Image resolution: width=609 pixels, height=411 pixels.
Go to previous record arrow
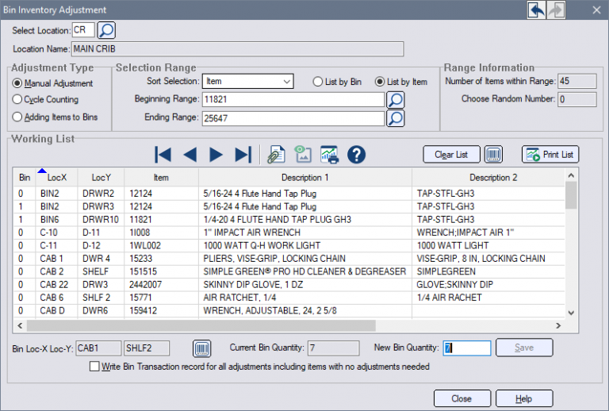point(190,155)
